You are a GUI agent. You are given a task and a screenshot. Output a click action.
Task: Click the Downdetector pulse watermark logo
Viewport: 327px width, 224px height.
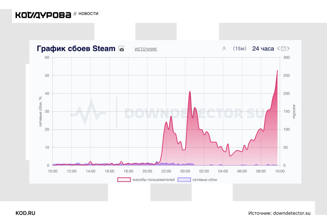pos(88,112)
